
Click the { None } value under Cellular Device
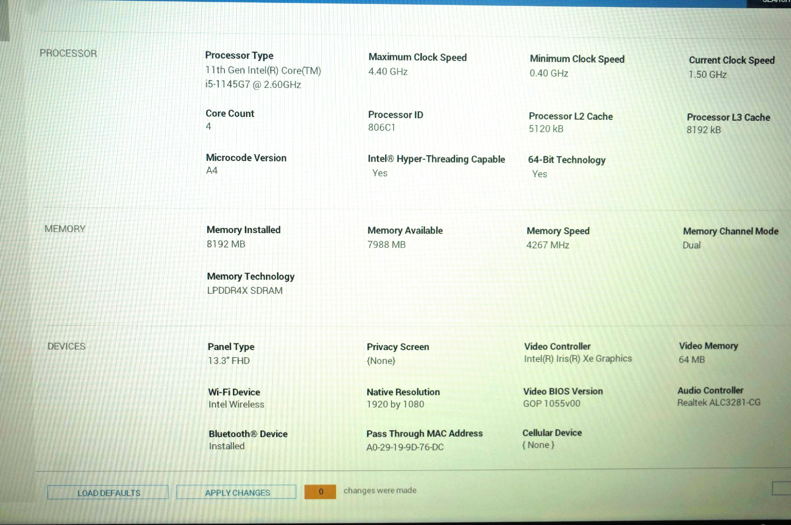click(538, 445)
